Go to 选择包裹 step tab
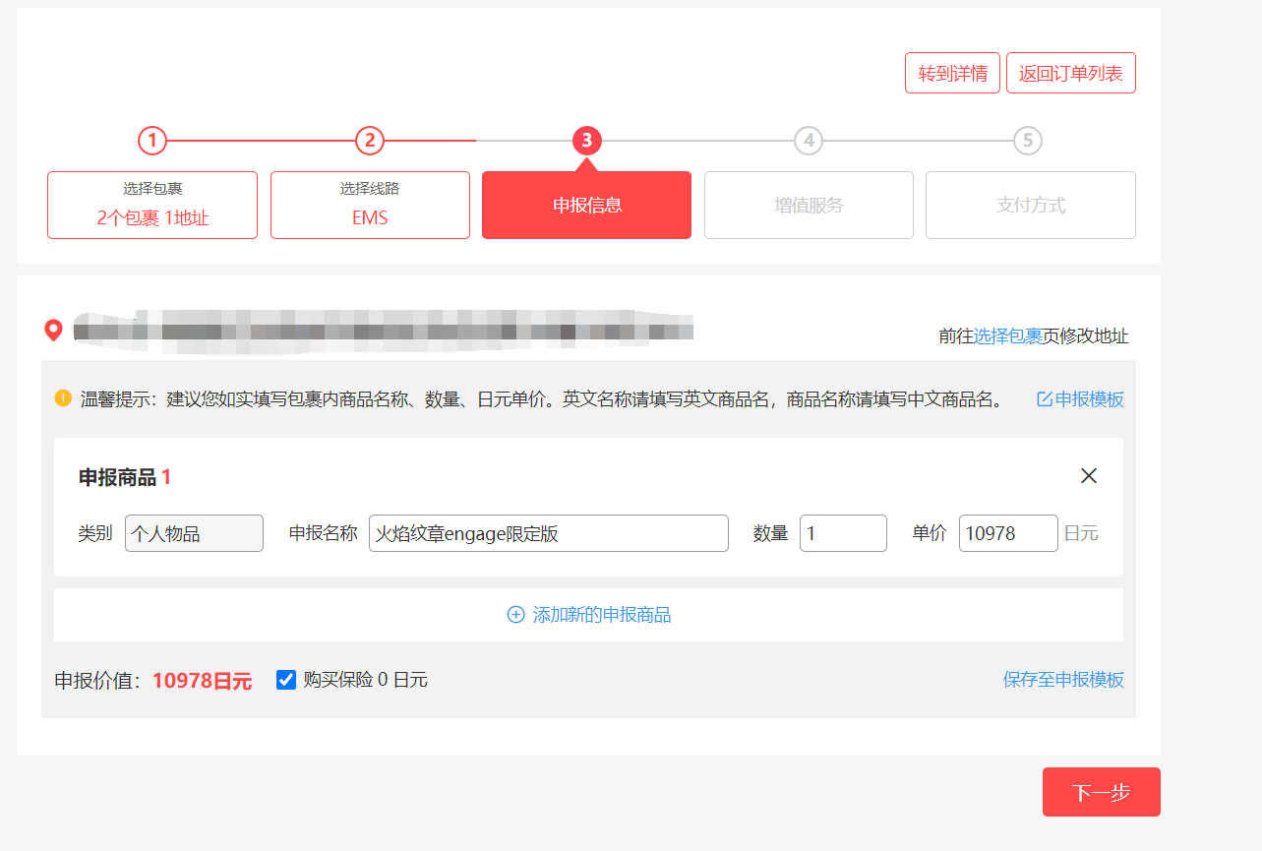Viewport: 1262px width, 851px height. 152,206
